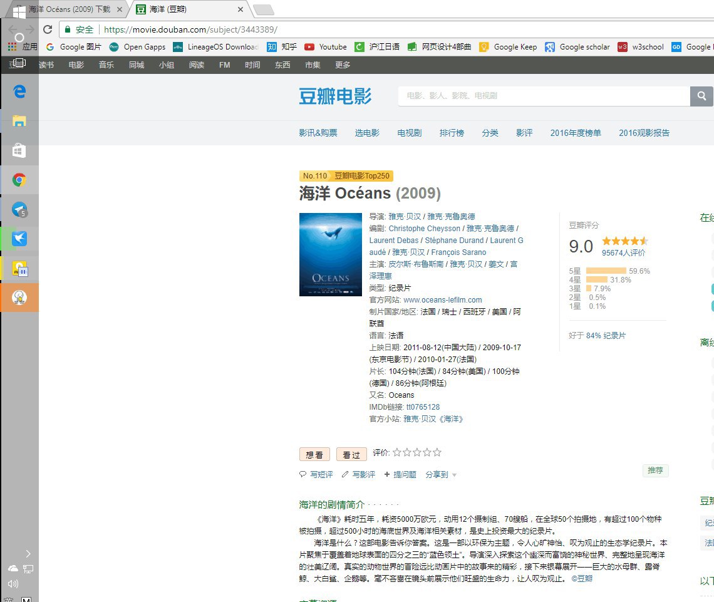Click the 推荐 button
The width and height of the screenshot is (714, 602).
click(x=655, y=470)
